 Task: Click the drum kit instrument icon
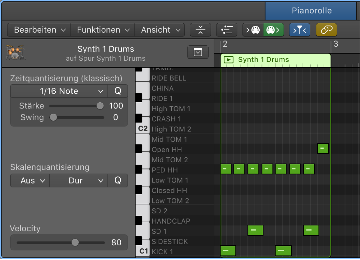tap(15, 53)
